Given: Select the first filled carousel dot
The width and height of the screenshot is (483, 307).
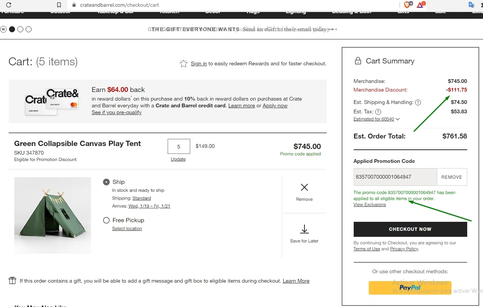Looking at the screenshot, I should [x=12, y=29].
